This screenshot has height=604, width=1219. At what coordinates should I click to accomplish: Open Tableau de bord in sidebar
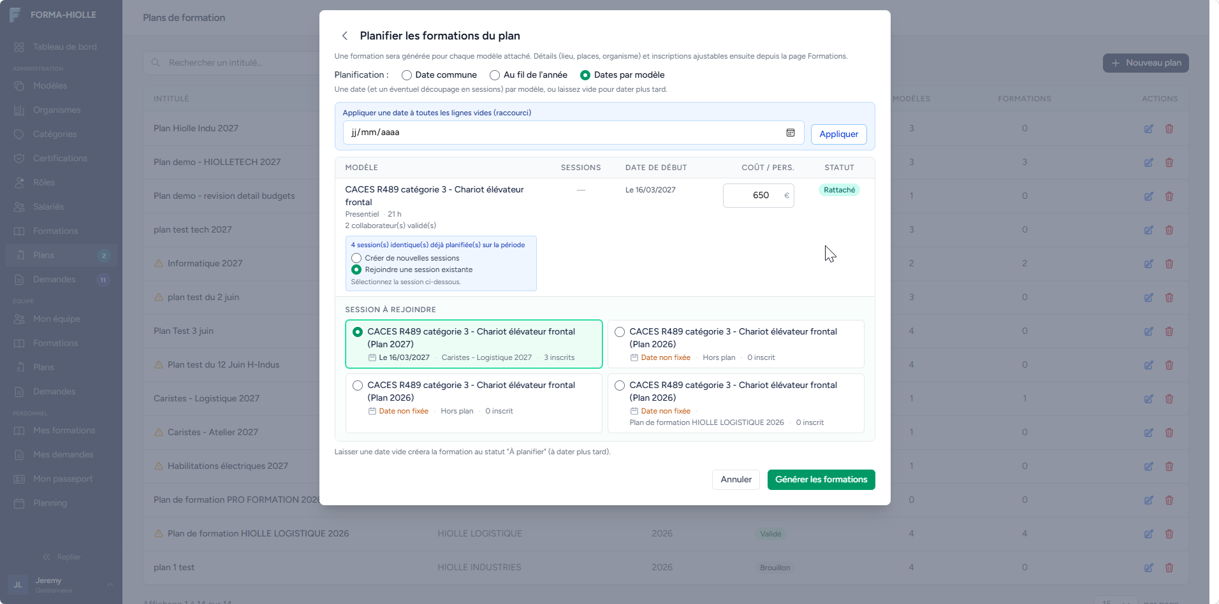click(x=61, y=47)
